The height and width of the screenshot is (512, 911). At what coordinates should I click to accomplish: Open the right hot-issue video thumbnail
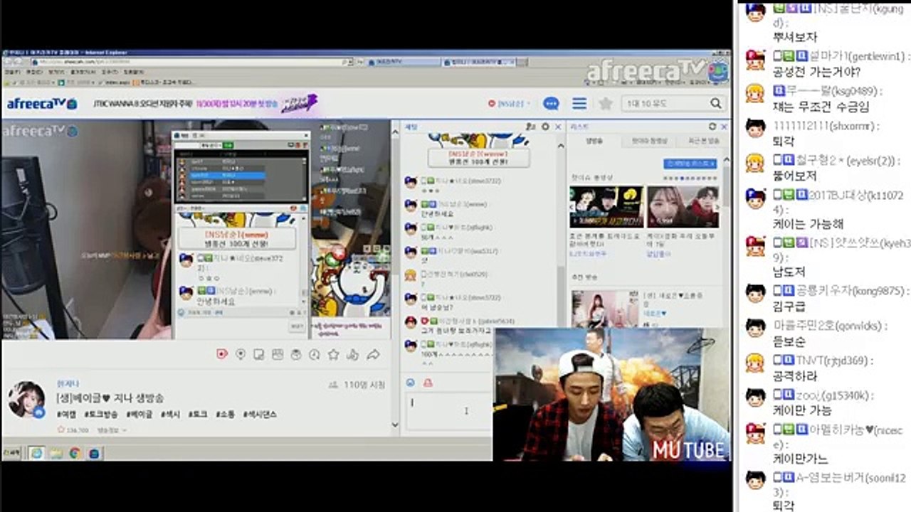(683, 207)
